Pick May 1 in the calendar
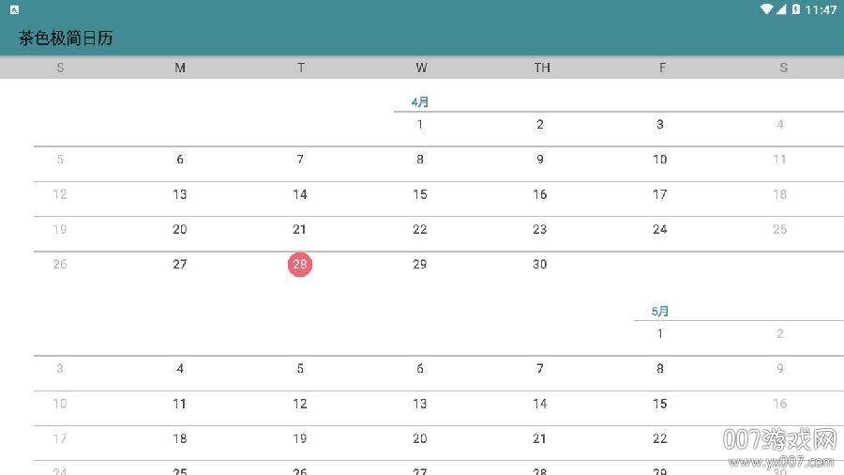 [660, 334]
